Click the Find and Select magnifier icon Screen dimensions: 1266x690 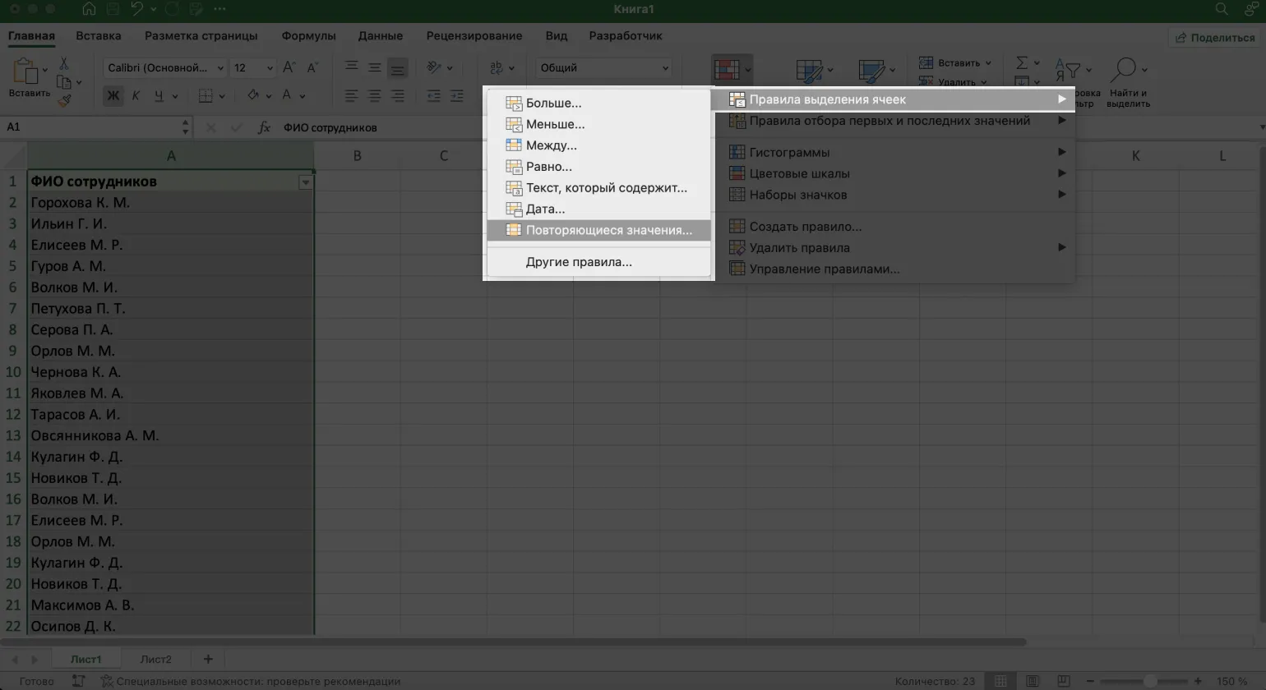coord(1123,69)
